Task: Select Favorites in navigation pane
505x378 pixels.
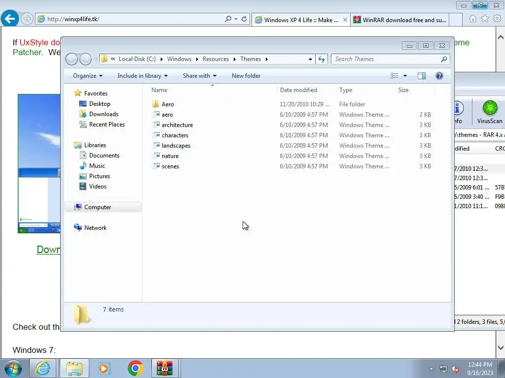Action: (96, 93)
